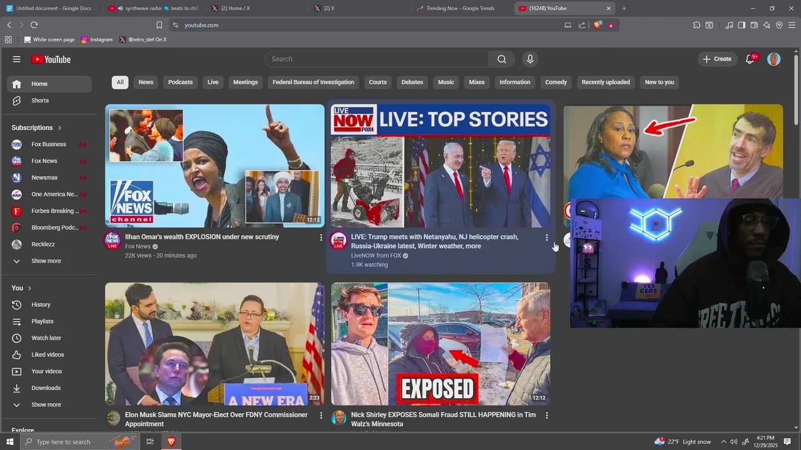
Task: Expand the You list with Show more
Action: [x=48, y=405]
